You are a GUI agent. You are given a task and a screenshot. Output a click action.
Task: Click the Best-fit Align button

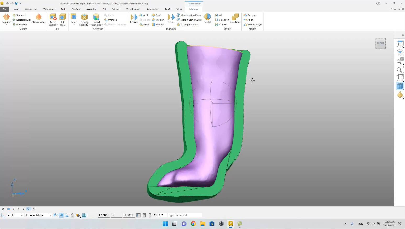252,24
